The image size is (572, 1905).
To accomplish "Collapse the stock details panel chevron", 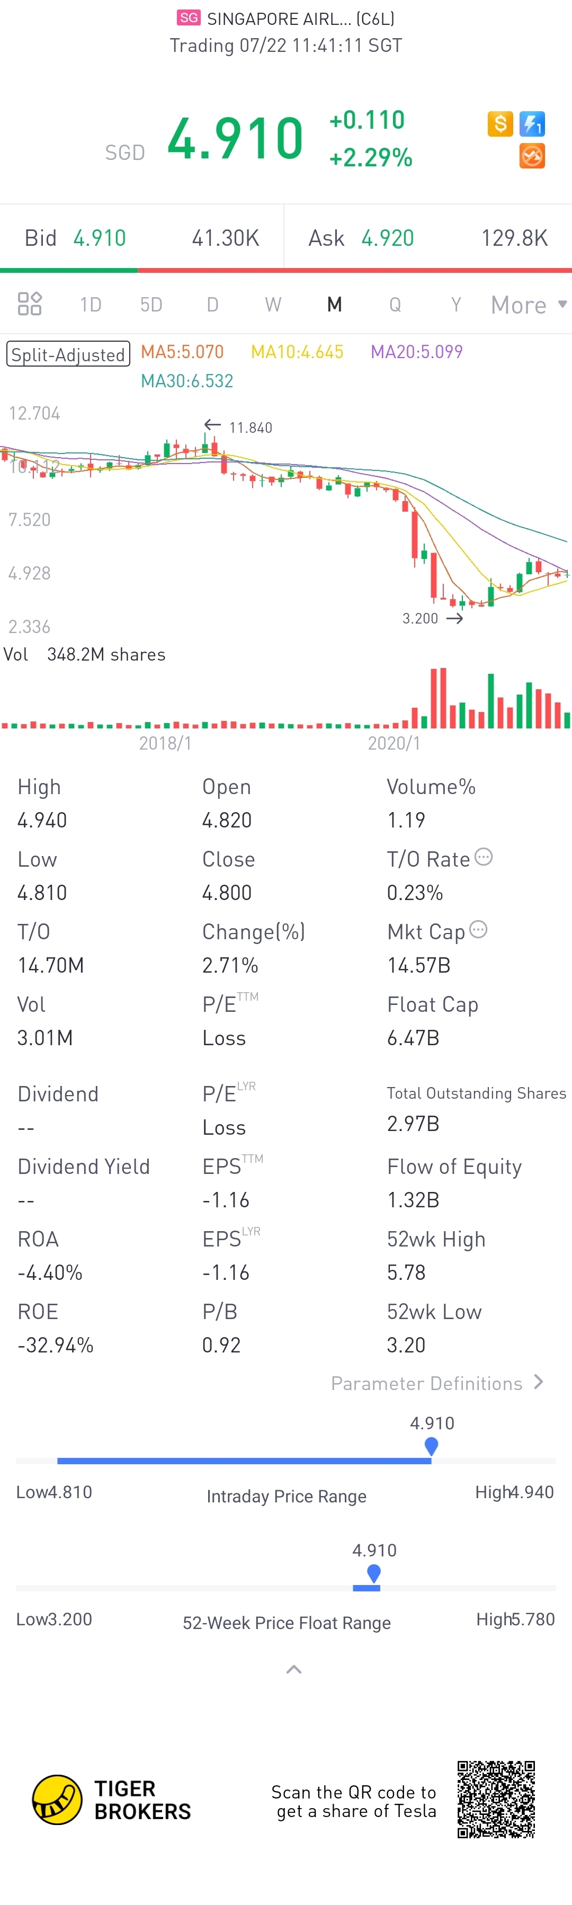I will (x=293, y=1669).
